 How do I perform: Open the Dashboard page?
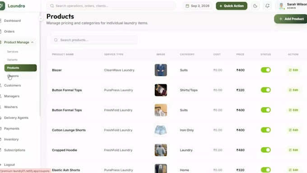click(x=12, y=21)
